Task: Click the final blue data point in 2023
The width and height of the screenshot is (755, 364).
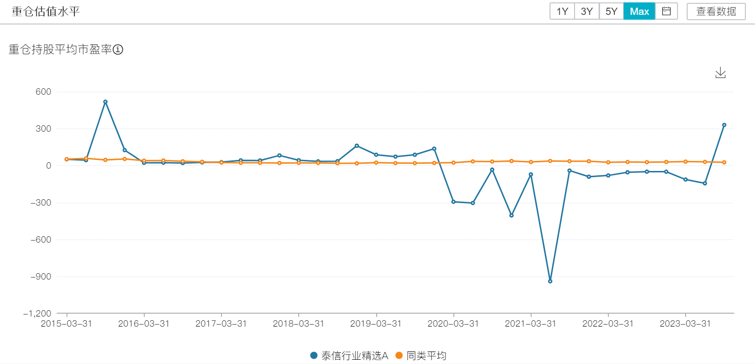Action: pos(724,125)
